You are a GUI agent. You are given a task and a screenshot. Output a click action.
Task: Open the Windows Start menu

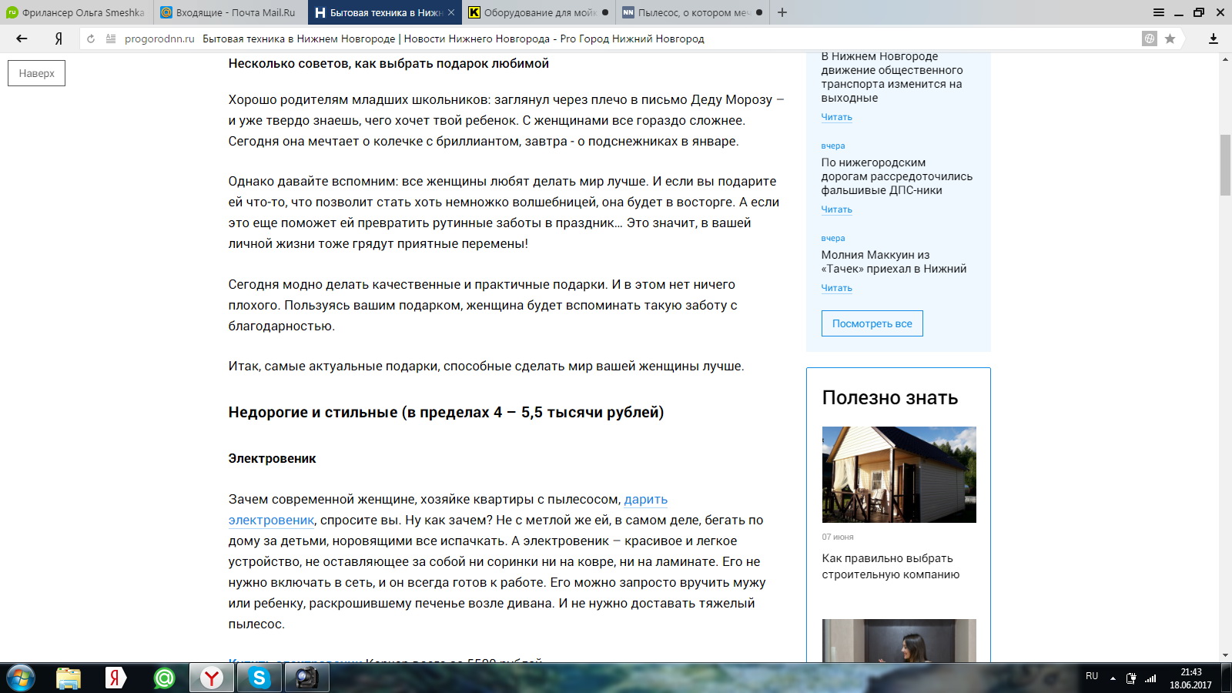click(20, 678)
